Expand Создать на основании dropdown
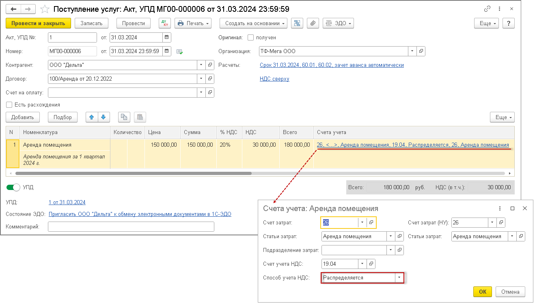This screenshot has width=535, height=303. click(253, 23)
